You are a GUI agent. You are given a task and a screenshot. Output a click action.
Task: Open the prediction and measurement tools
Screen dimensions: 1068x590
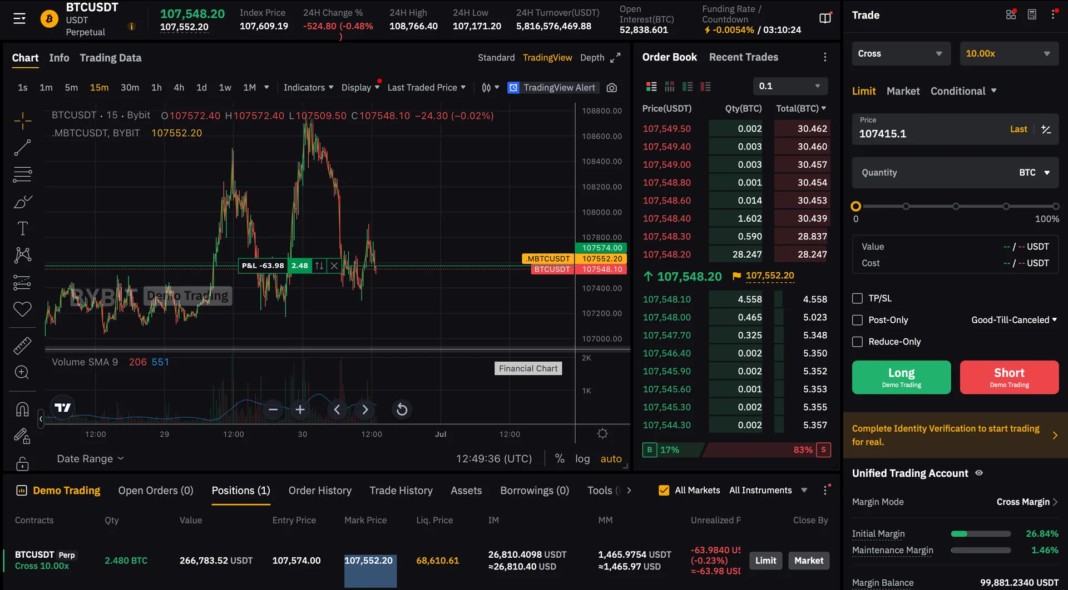click(x=22, y=282)
